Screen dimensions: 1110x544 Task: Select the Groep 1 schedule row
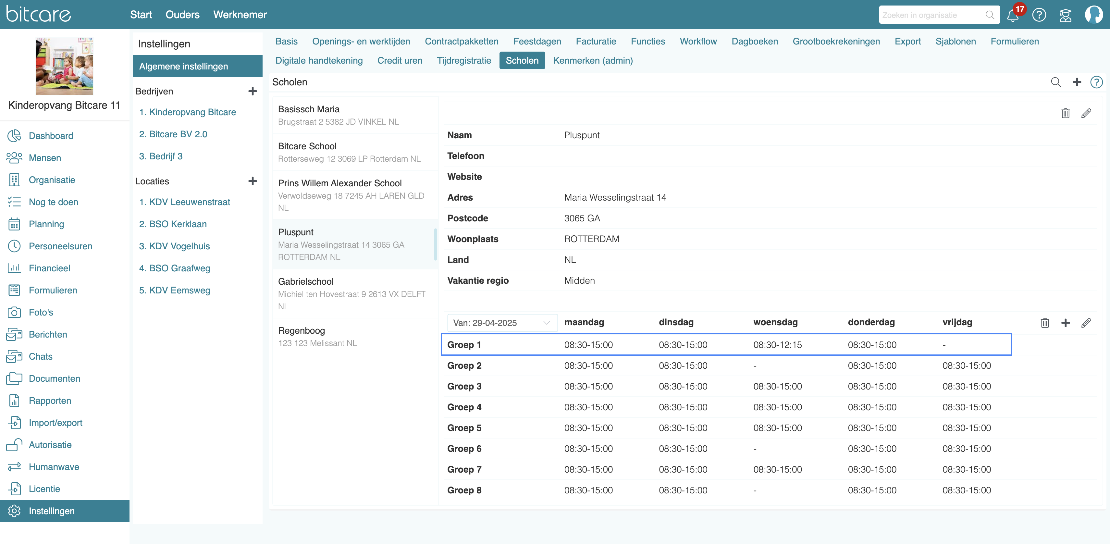(726, 344)
